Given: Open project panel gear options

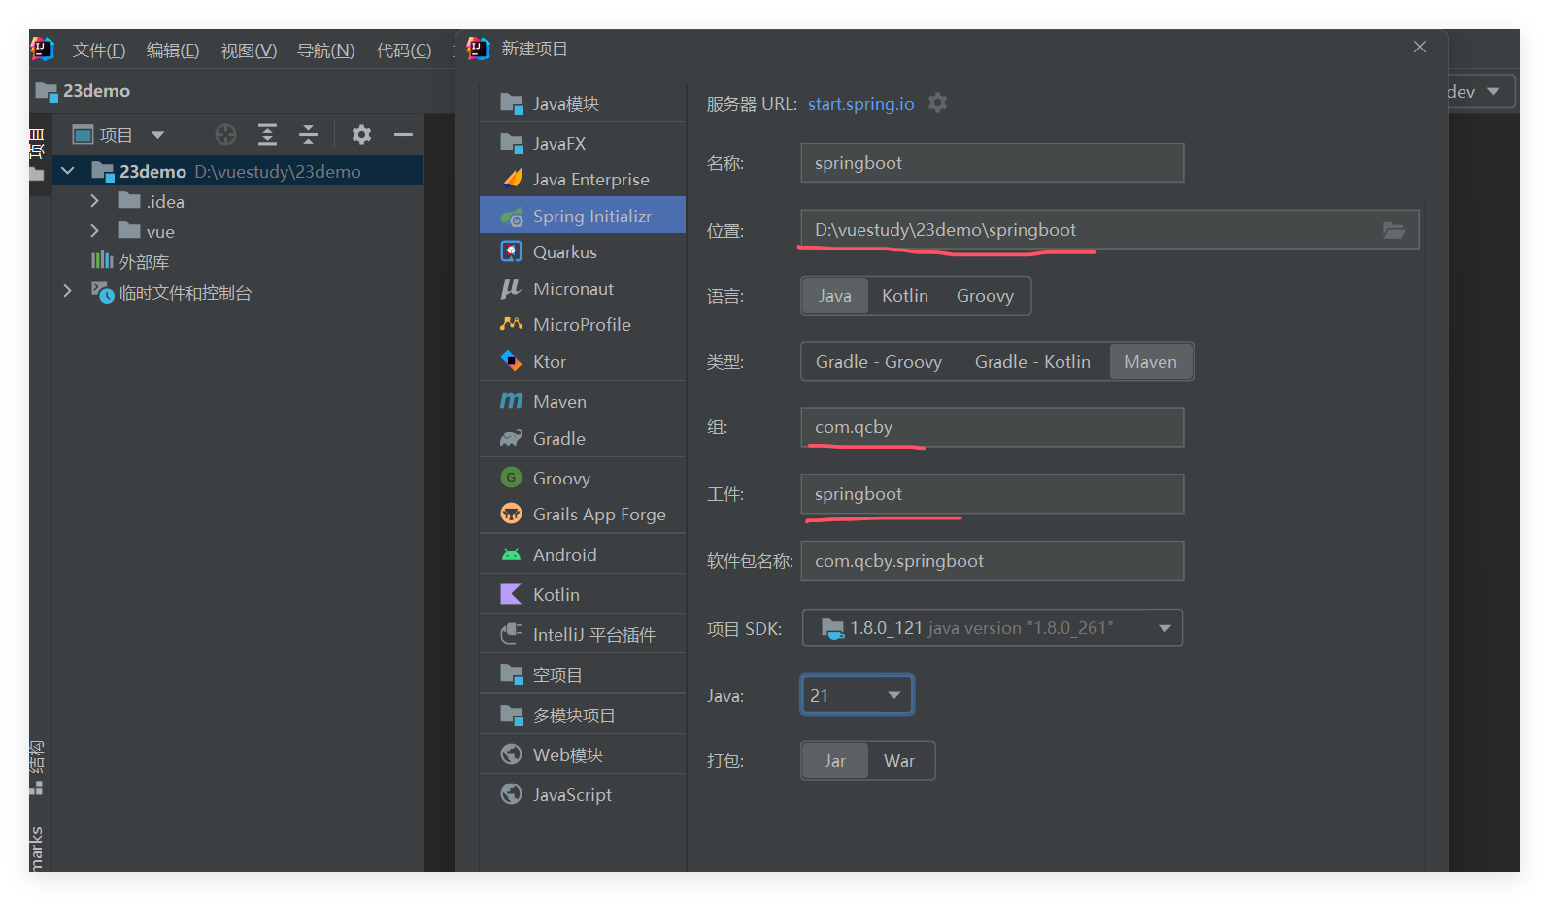Looking at the screenshot, I should [x=361, y=135].
